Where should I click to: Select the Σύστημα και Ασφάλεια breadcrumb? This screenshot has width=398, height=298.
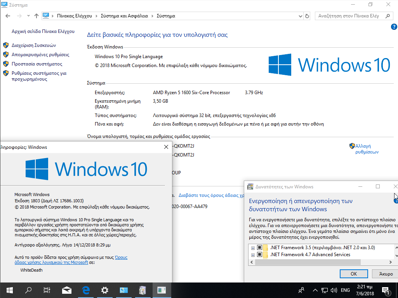click(x=124, y=16)
